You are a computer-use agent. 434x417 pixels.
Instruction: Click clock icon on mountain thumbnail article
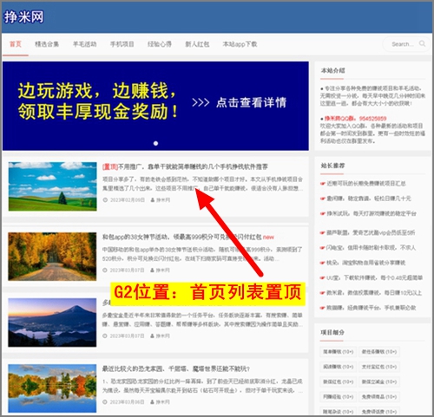point(105,336)
